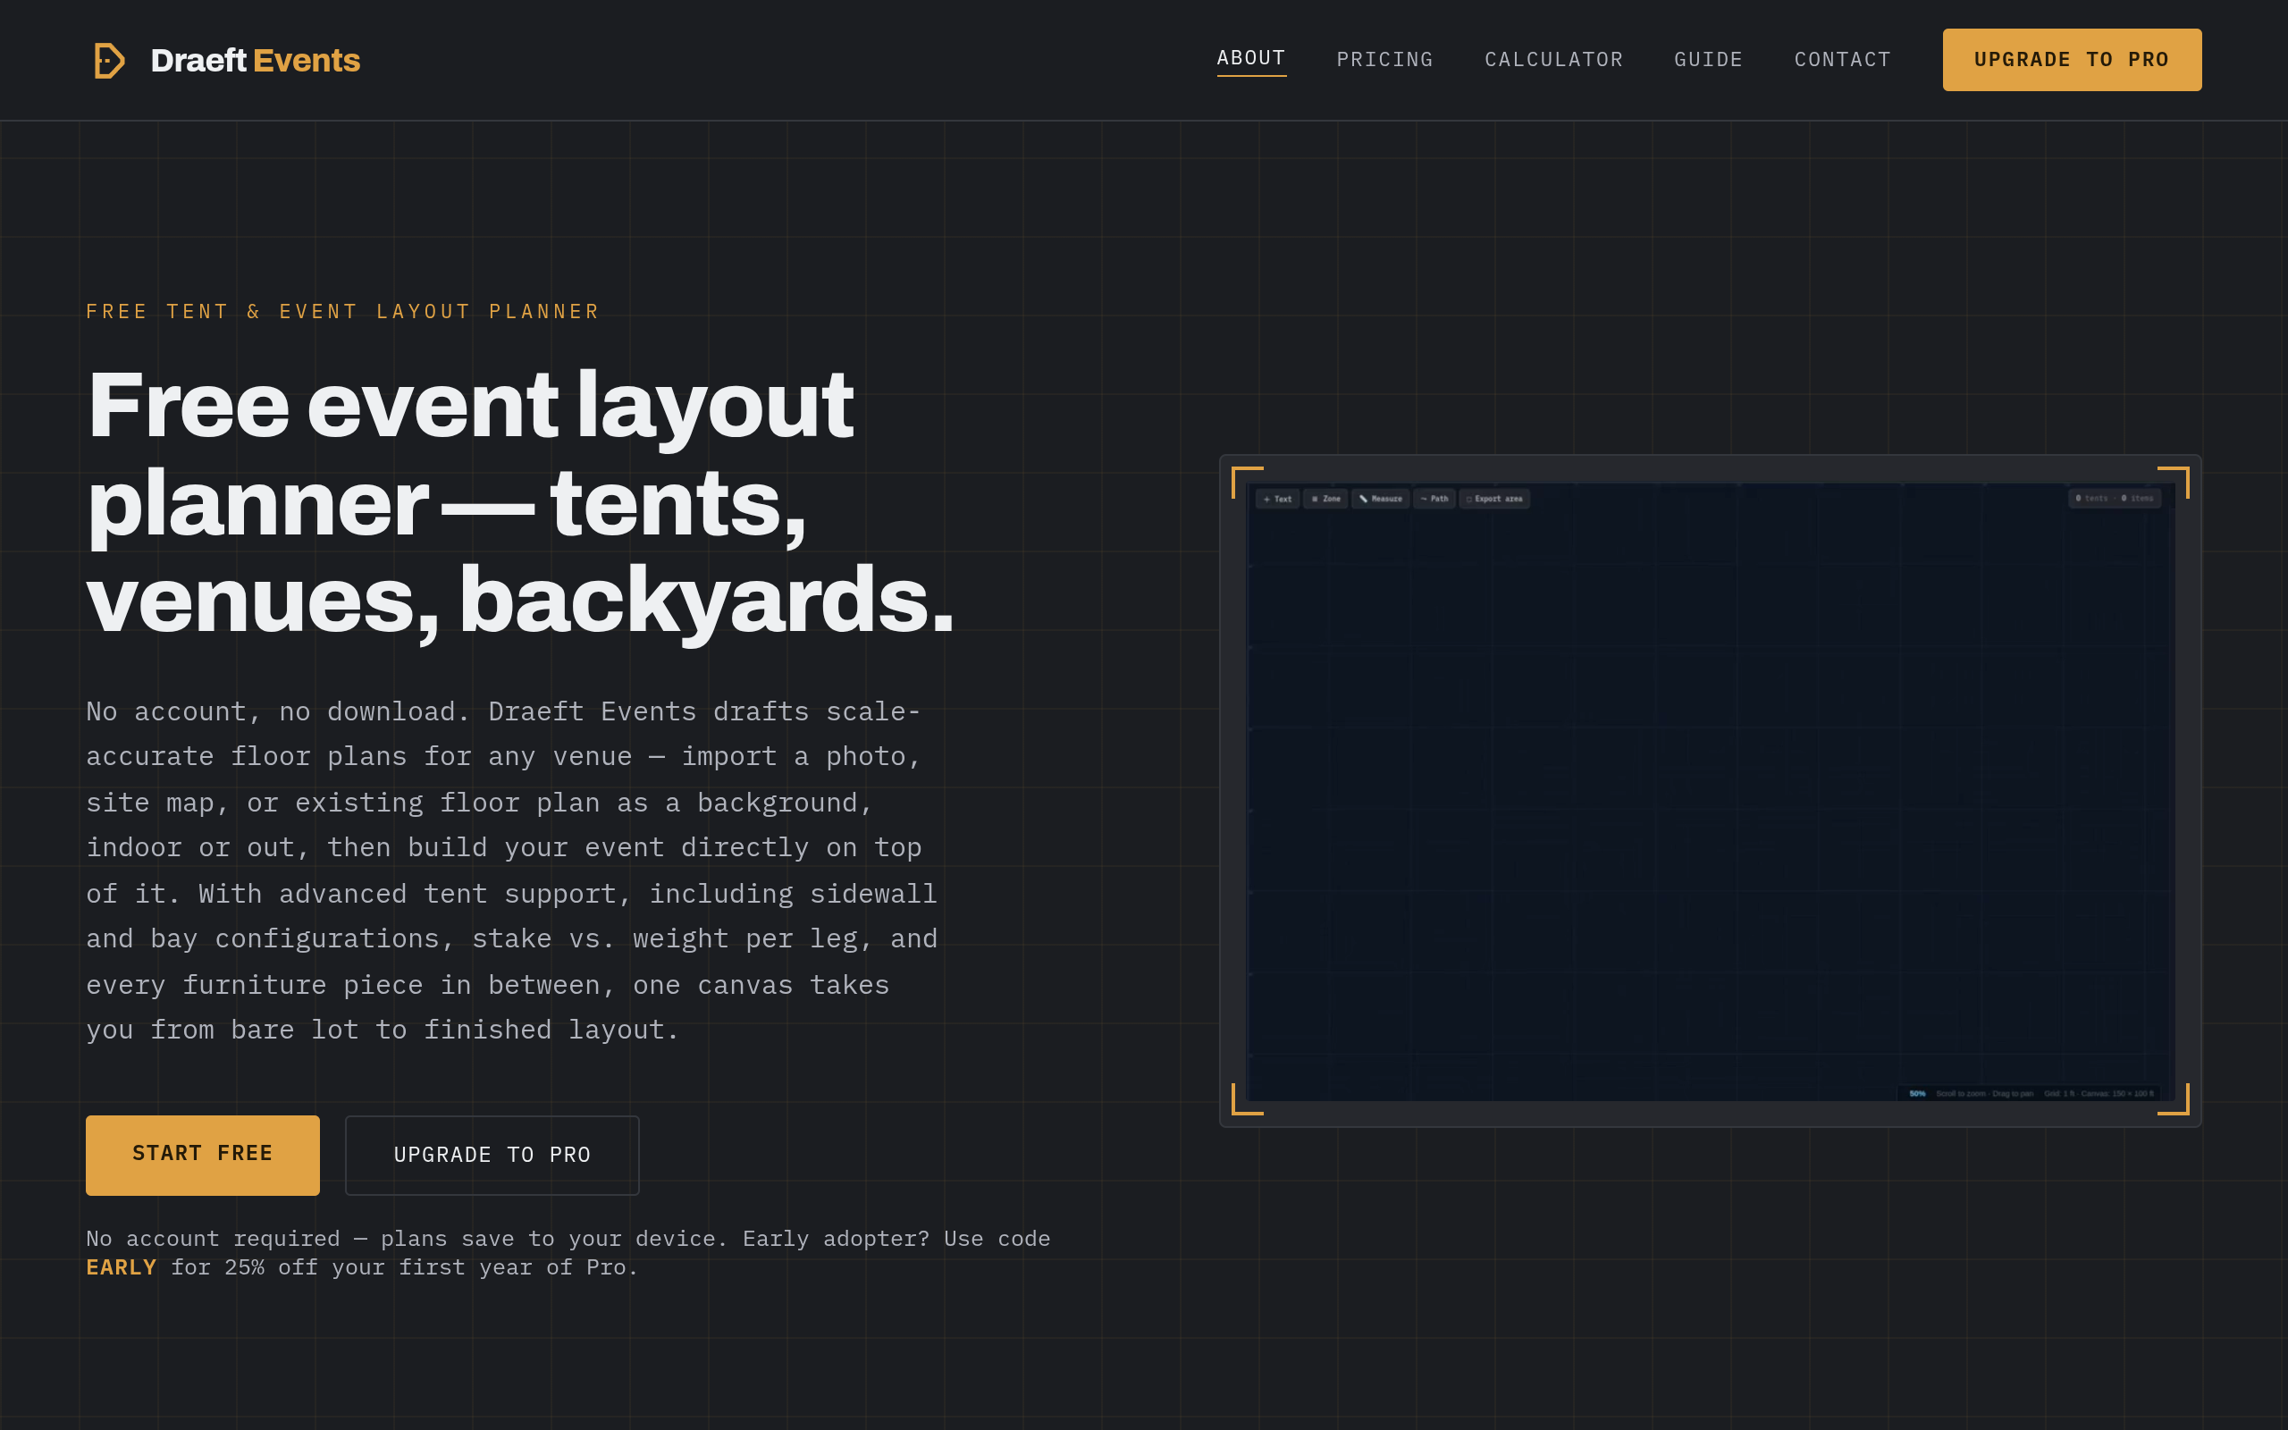The height and width of the screenshot is (1430, 2288).
Task: Open the Contact nav link
Action: coord(1842,60)
